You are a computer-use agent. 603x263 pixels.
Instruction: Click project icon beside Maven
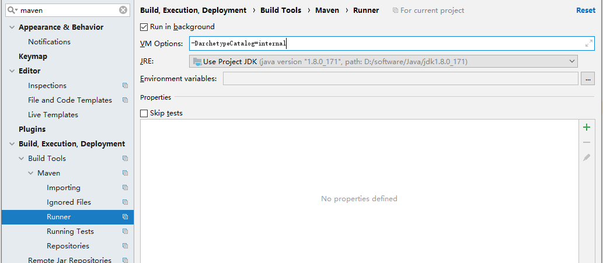(125, 173)
